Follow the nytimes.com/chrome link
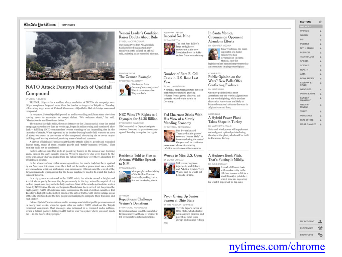342x257 pixels. tap(277, 247)
